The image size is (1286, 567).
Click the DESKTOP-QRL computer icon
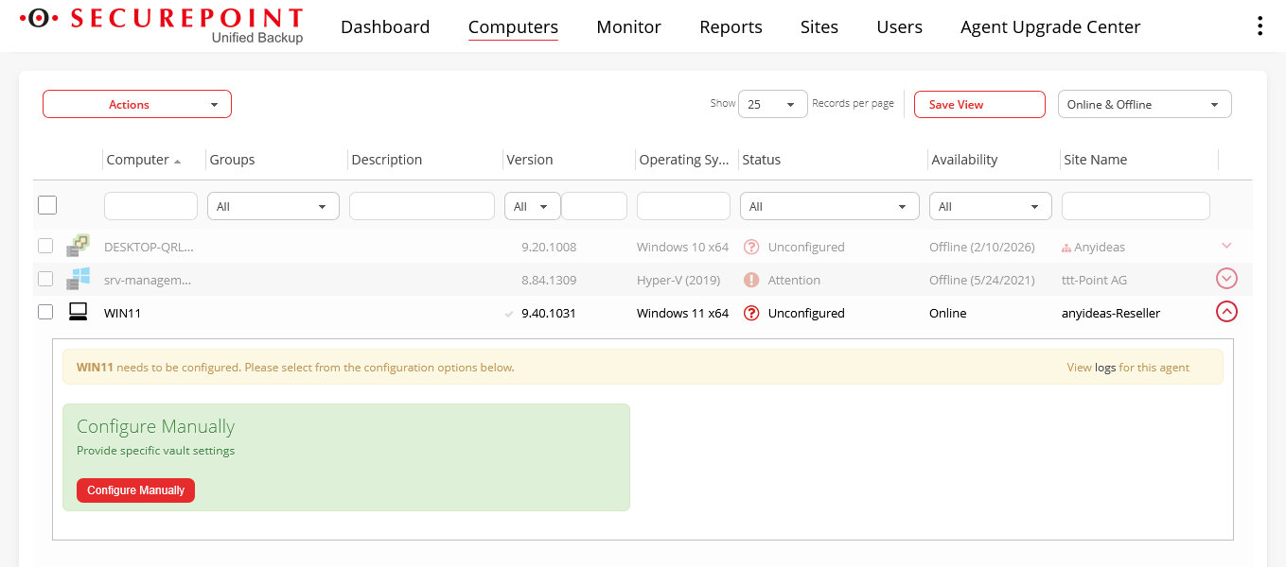(78, 247)
